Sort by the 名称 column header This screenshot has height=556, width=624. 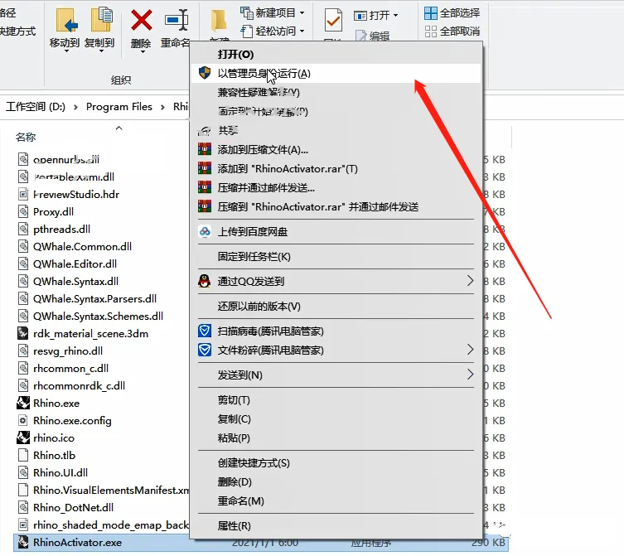tap(26, 138)
